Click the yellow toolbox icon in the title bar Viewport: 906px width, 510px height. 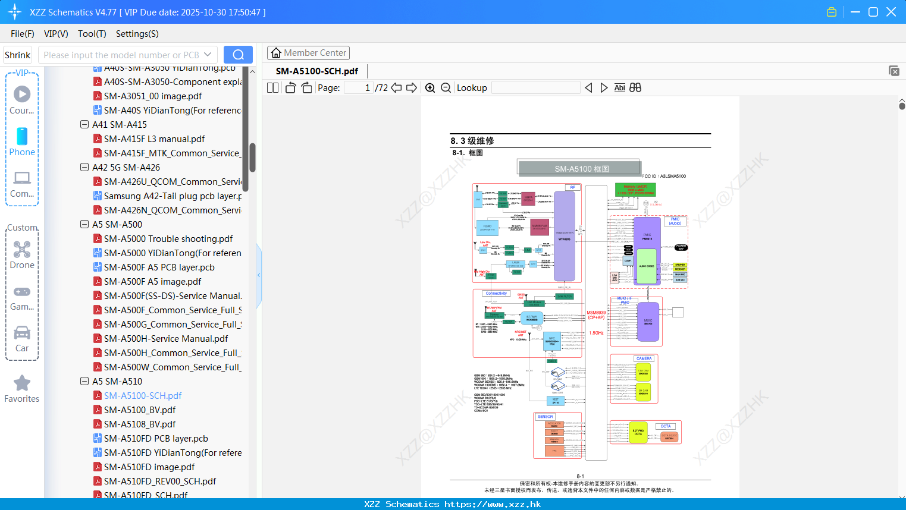[832, 12]
